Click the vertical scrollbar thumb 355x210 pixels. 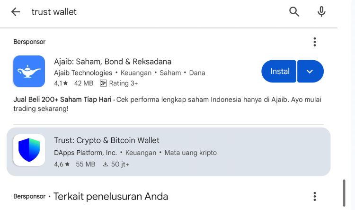point(344,193)
